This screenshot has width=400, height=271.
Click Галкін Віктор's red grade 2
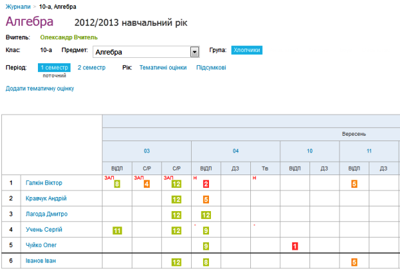pyautogui.click(x=206, y=184)
